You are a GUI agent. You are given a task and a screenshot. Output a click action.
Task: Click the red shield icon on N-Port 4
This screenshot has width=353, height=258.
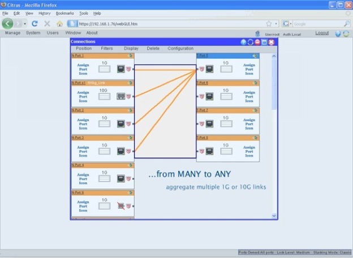click(x=128, y=179)
